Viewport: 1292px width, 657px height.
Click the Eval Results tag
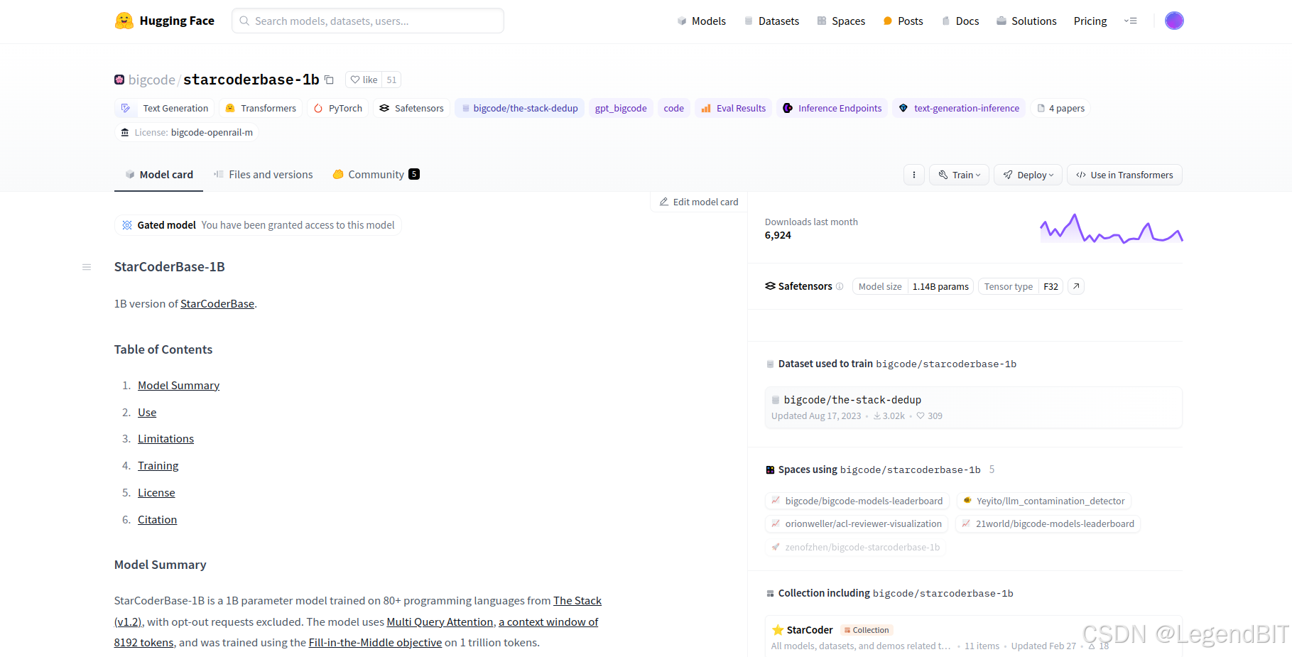pos(733,108)
